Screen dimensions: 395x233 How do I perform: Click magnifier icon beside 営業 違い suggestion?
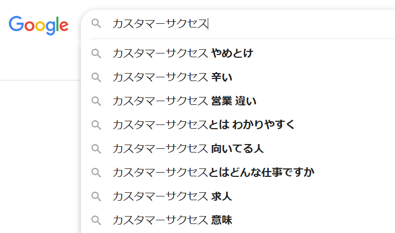pos(96,101)
